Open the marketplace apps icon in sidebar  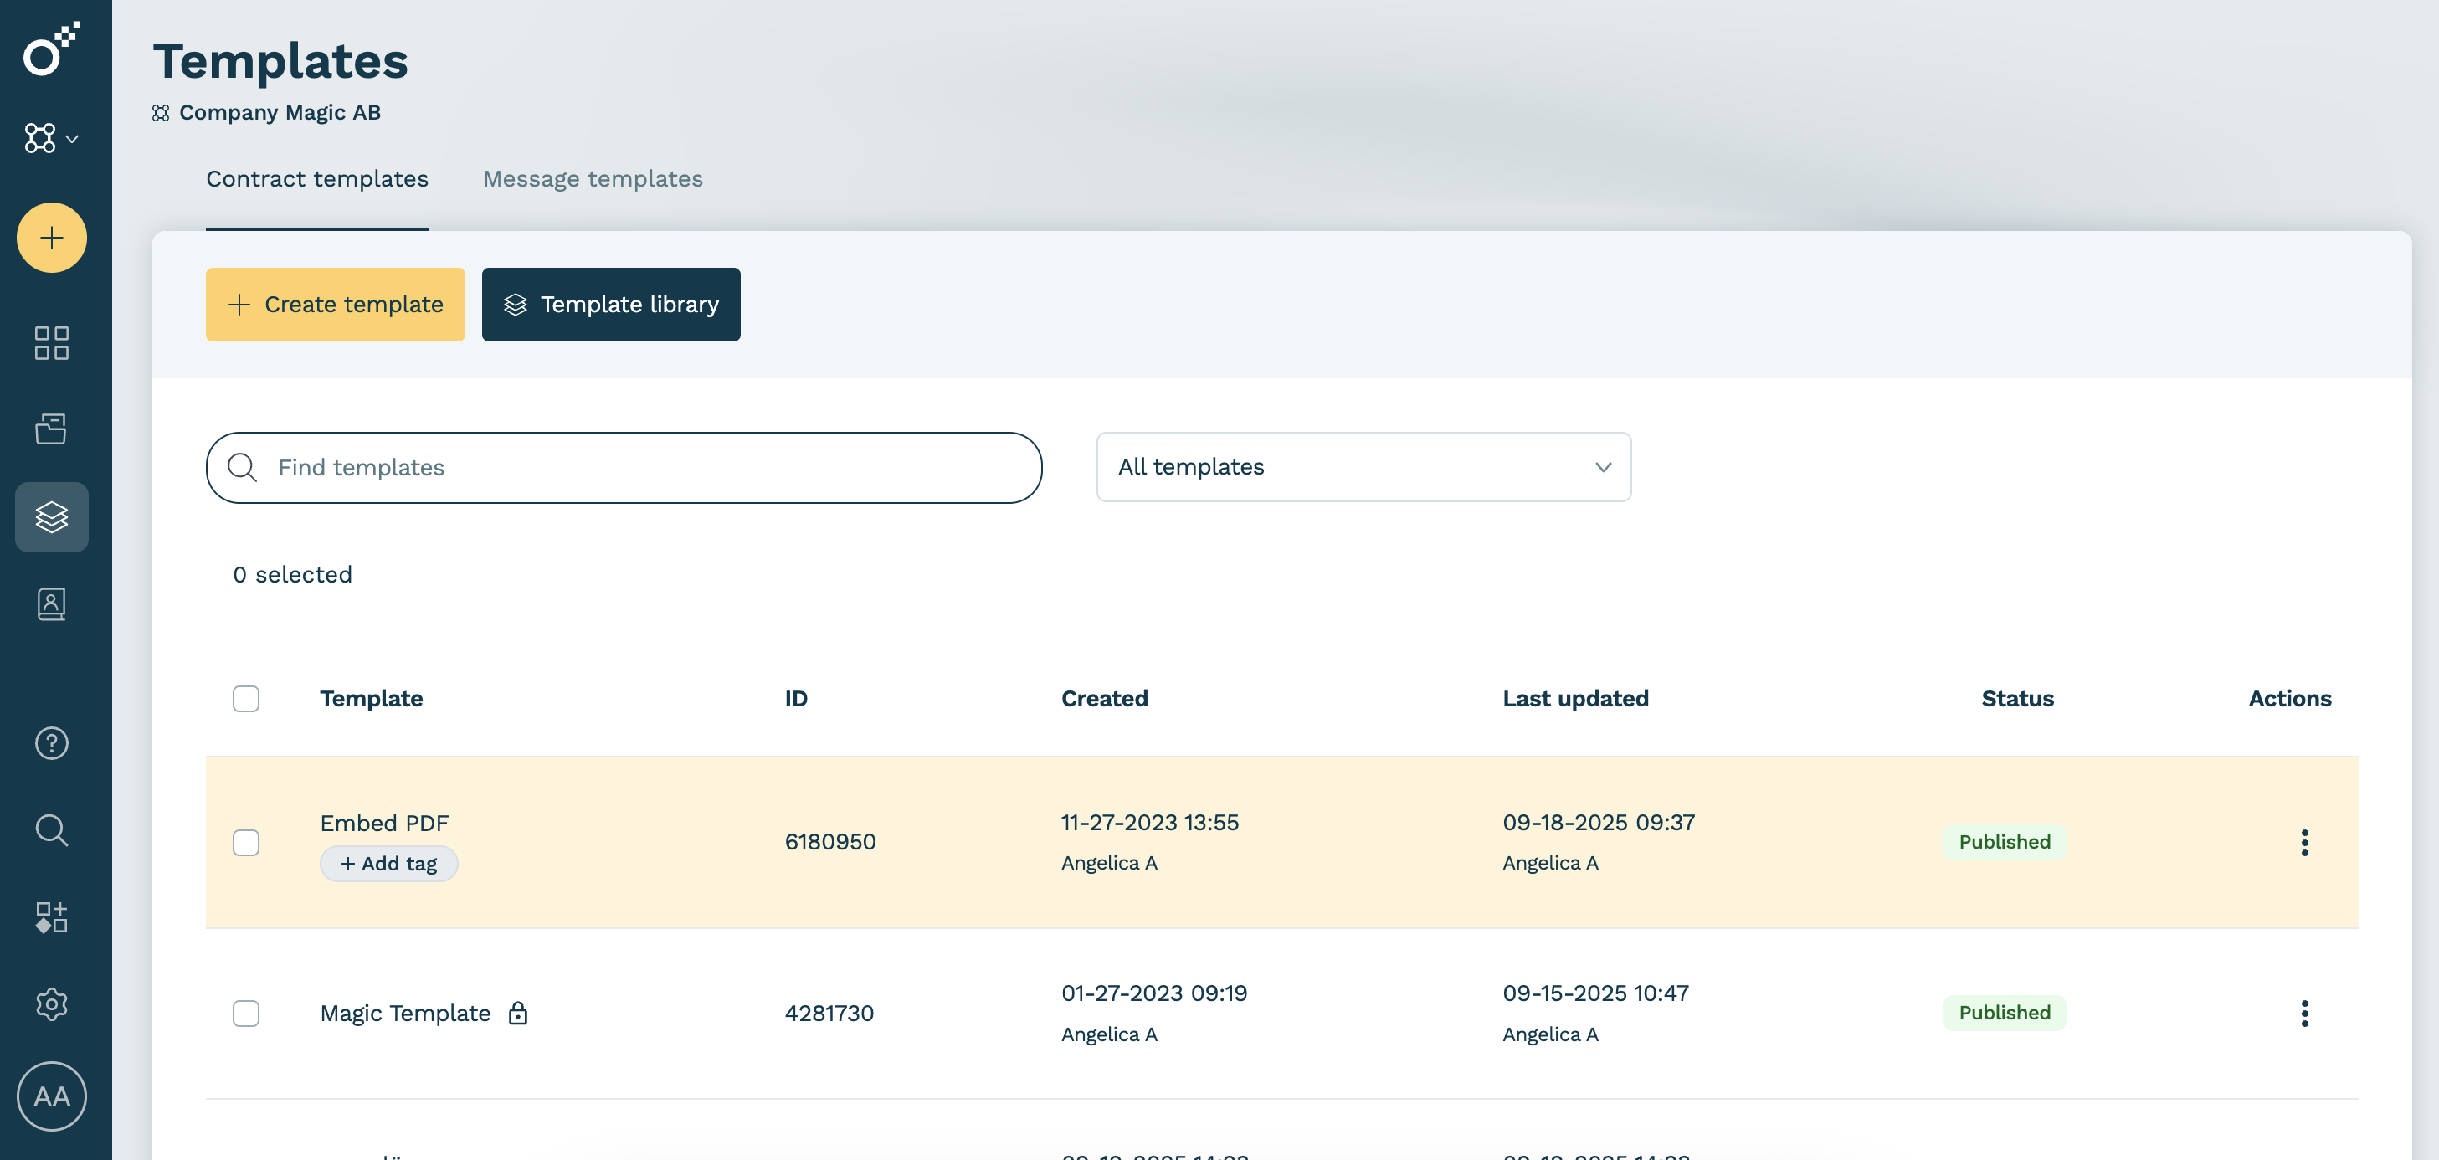[x=52, y=916]
